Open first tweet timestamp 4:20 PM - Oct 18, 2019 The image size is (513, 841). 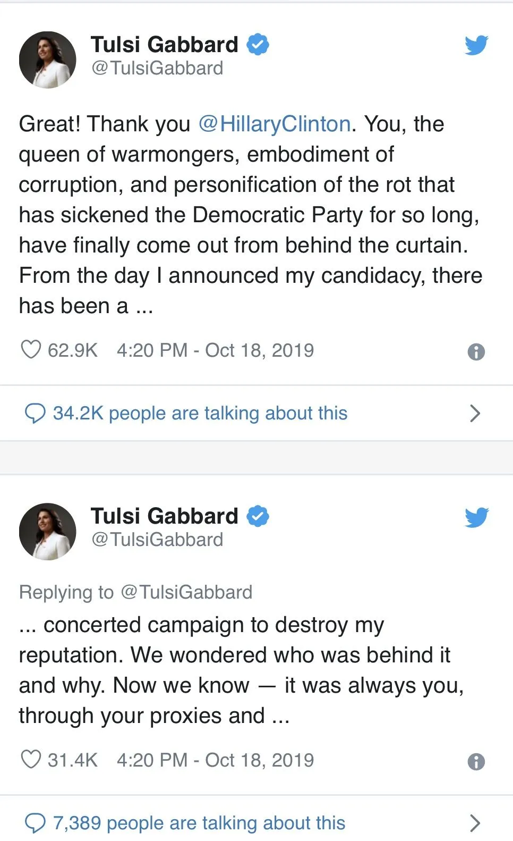(215, 350)
